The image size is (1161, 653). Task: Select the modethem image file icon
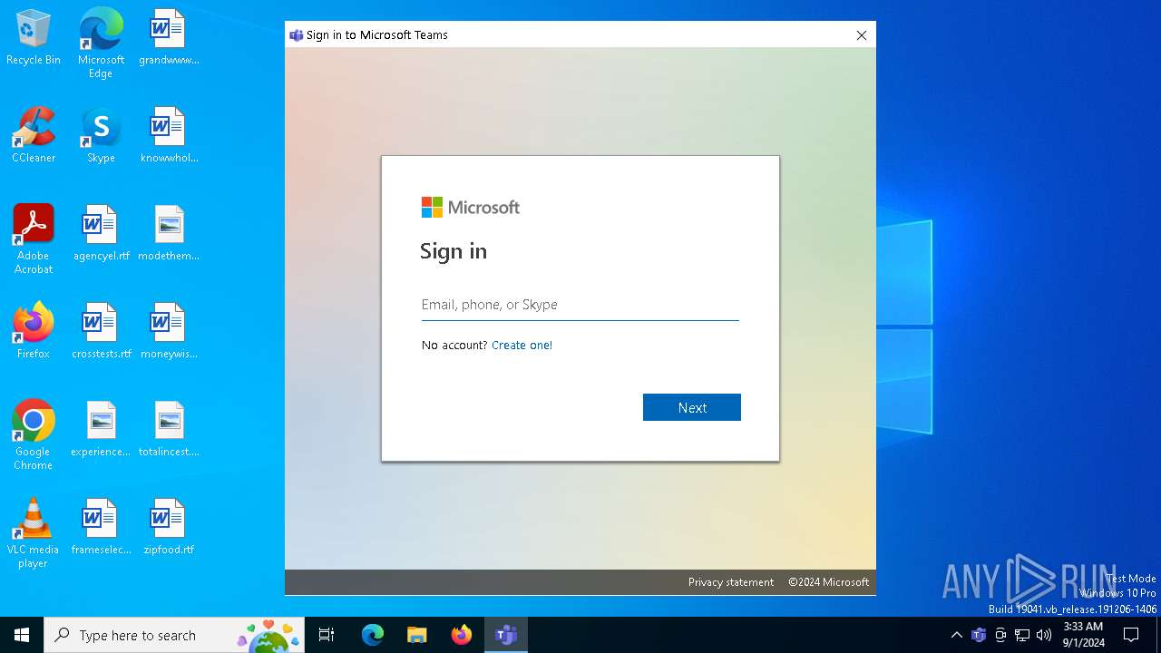(x=169, y=234)
